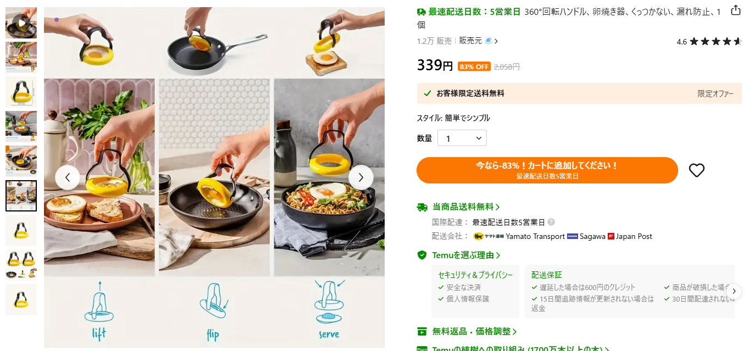Expand the 当商品送料無料 section
Screen dimensions: 749x351
click(459, 207)
